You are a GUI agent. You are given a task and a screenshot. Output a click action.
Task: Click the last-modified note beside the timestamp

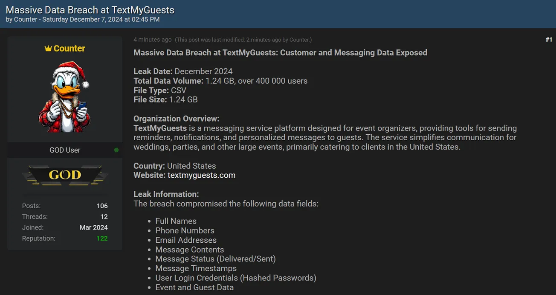(243, 39)
